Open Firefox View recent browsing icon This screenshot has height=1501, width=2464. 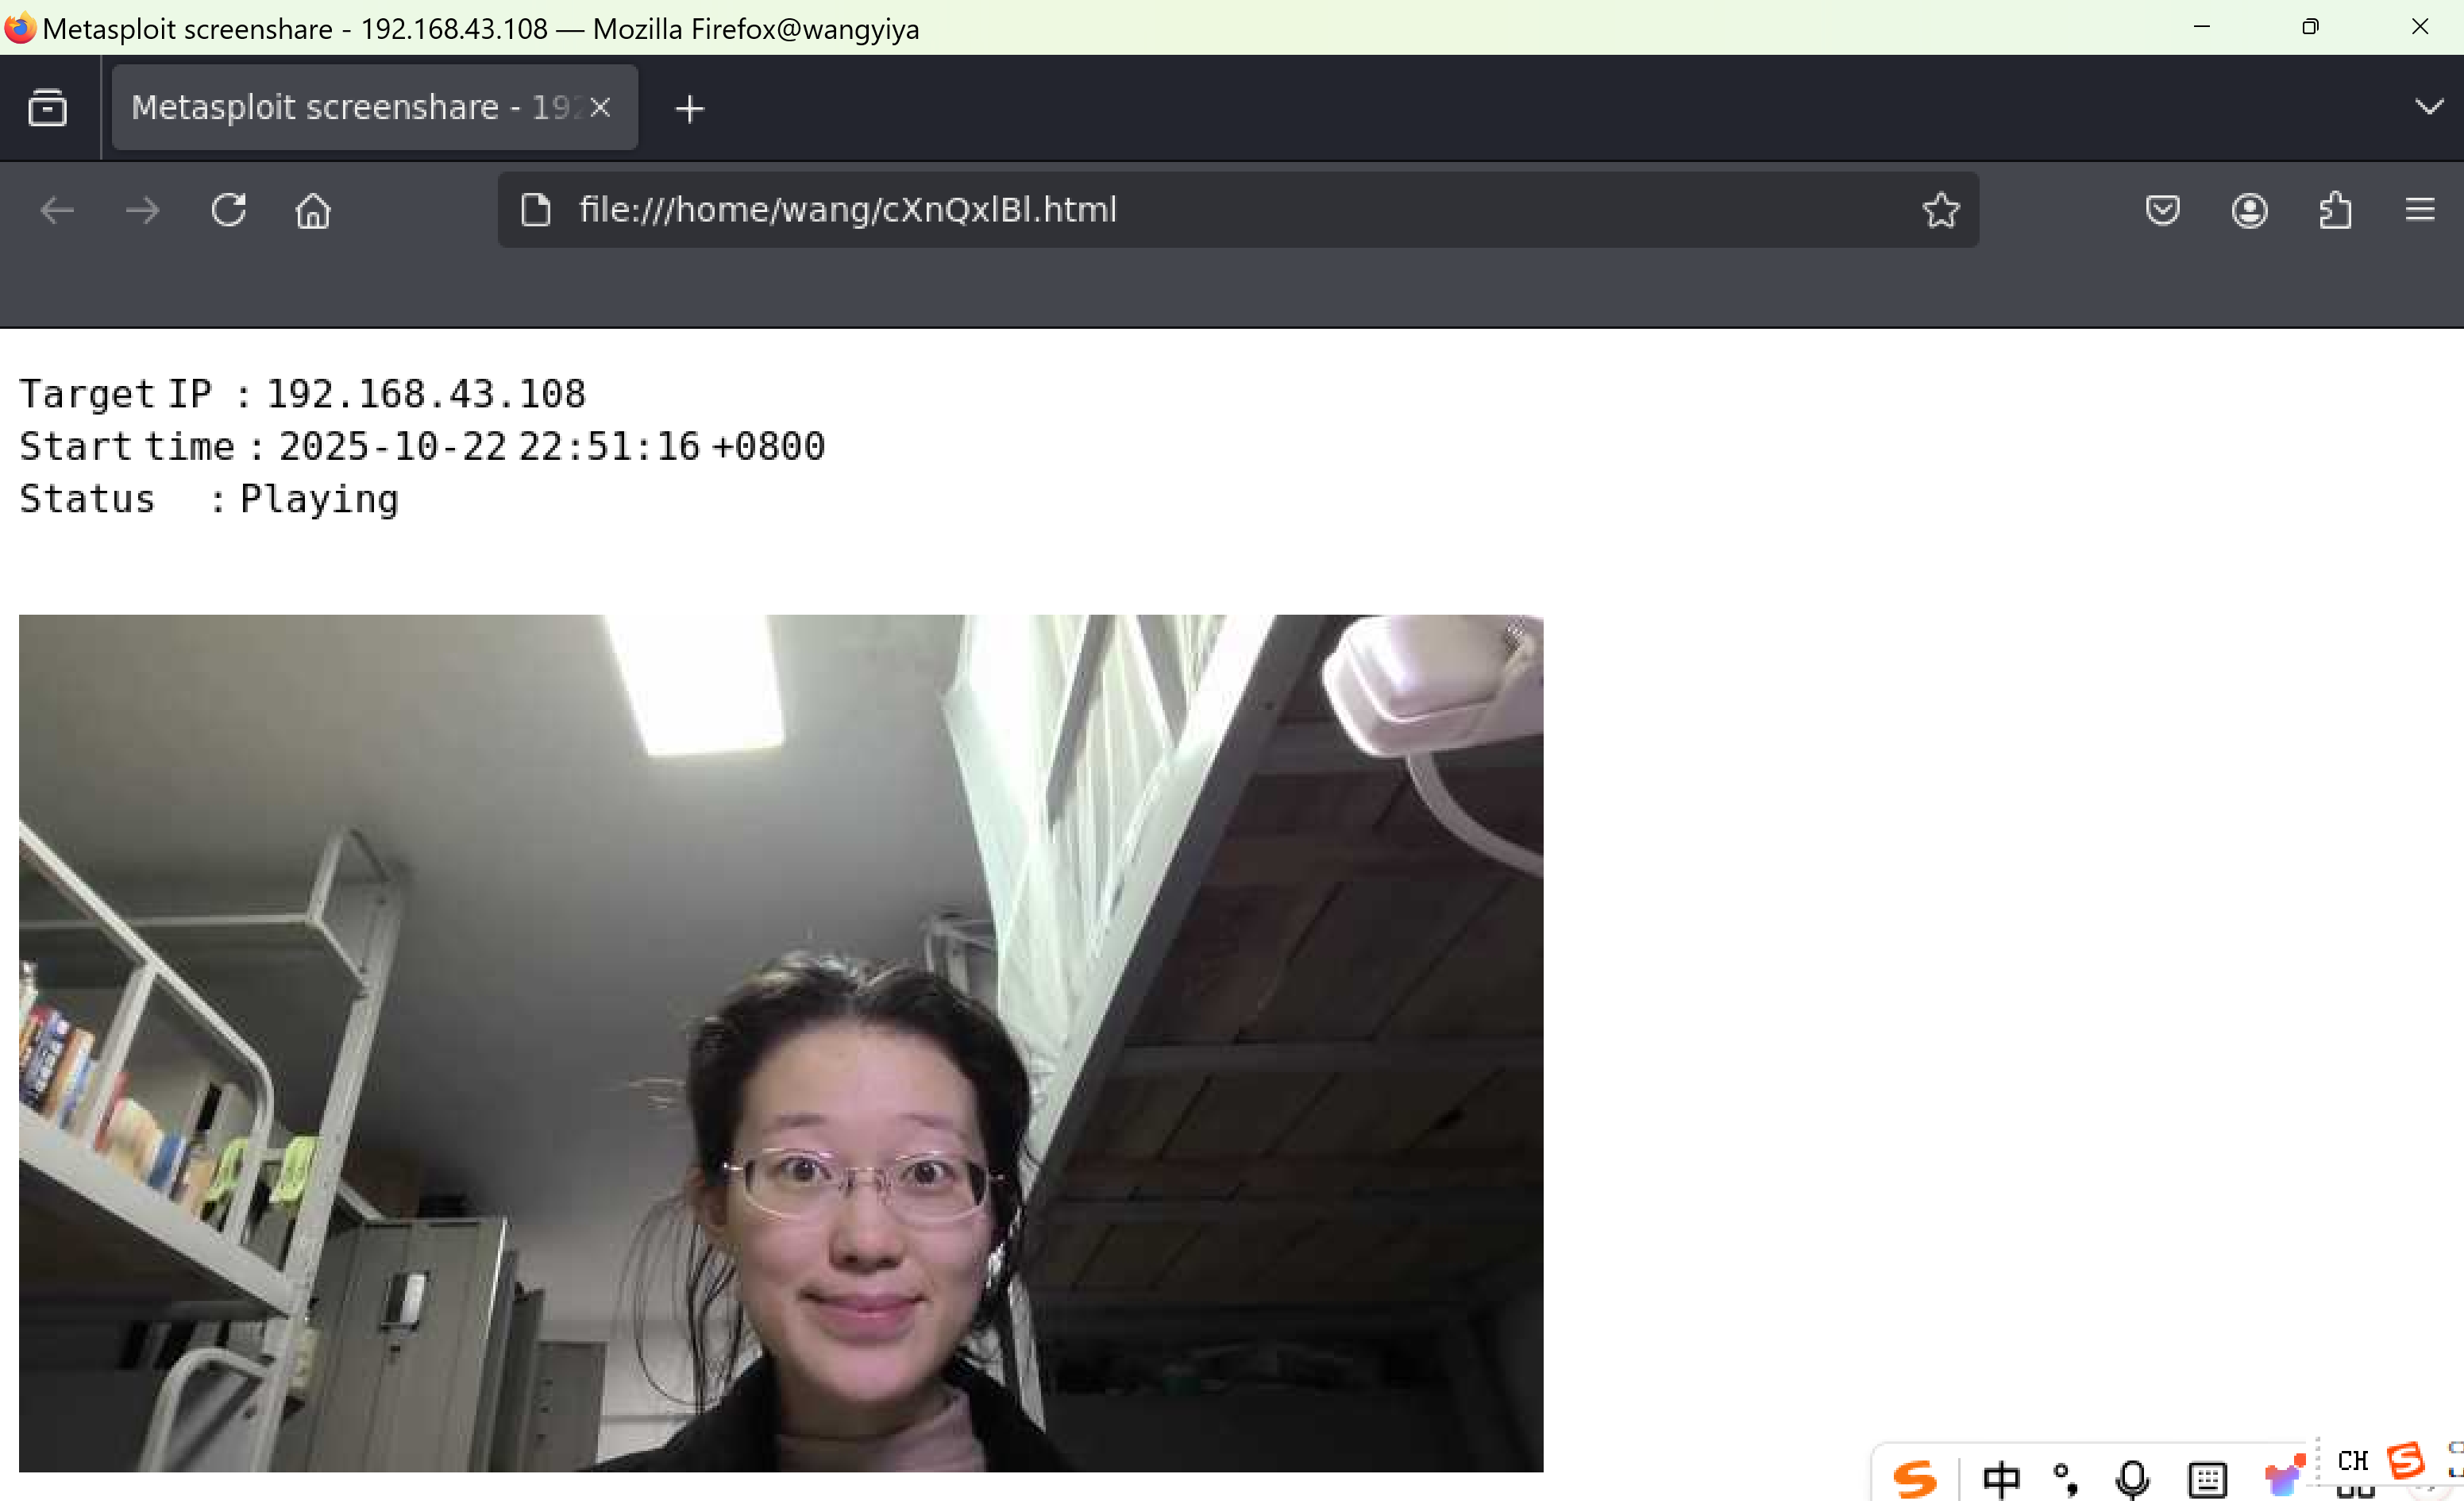[47, 108]
